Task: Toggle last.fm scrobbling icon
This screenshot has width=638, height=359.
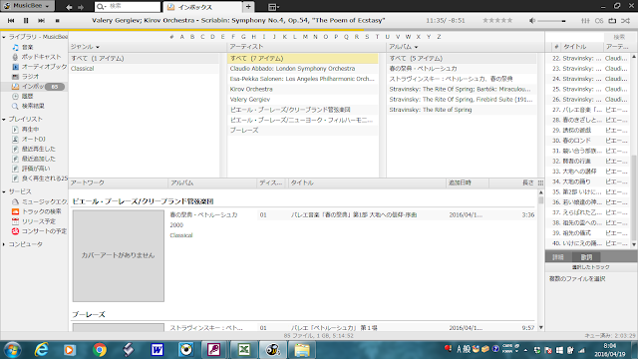Action: click(598, 20)
